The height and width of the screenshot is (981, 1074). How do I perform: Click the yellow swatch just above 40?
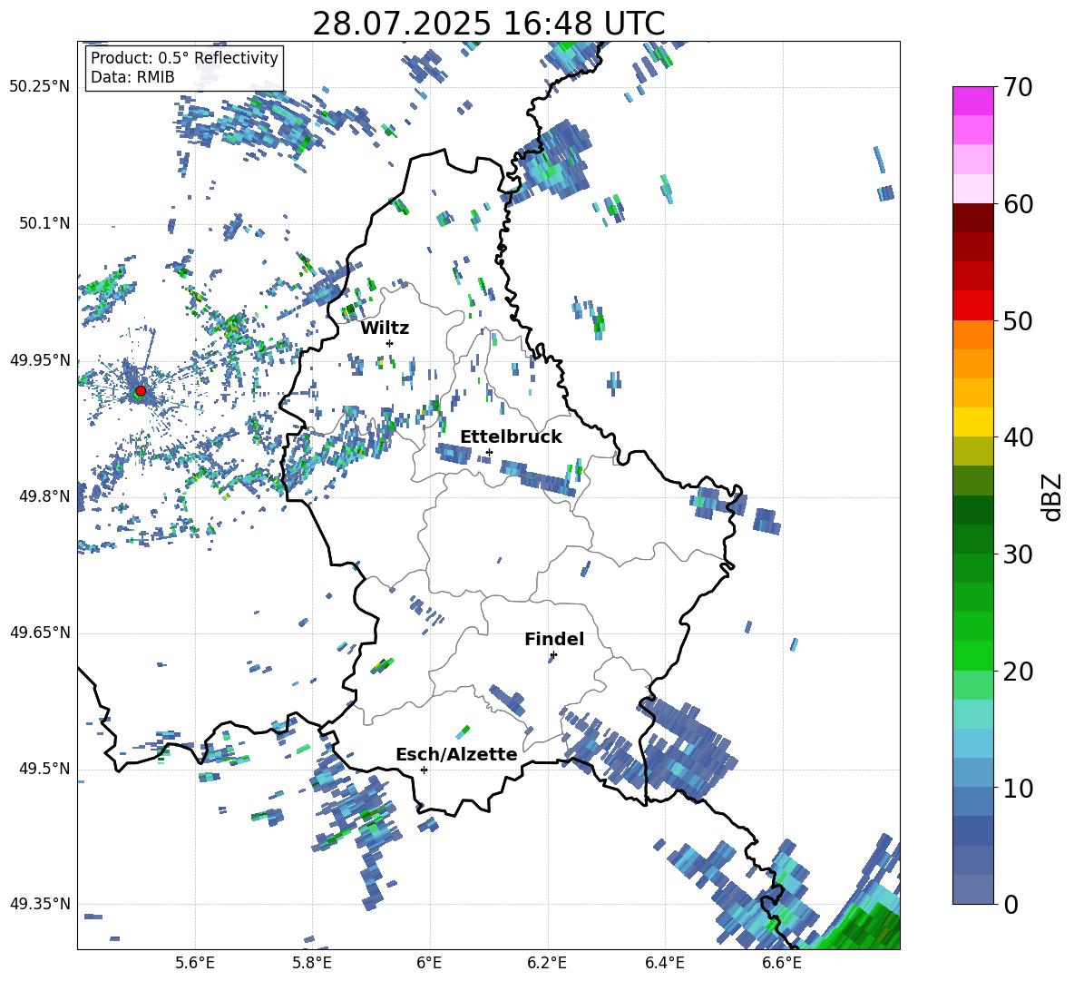tap(972, 421)
